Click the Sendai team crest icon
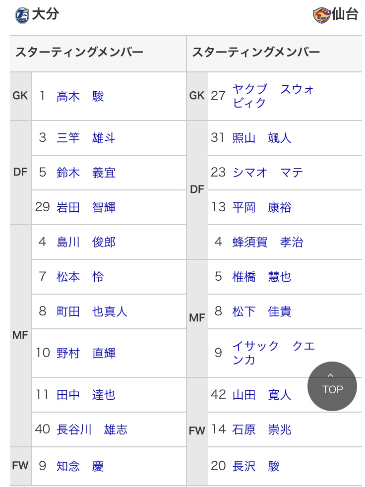Screen dimensions: 365x487 321,15
